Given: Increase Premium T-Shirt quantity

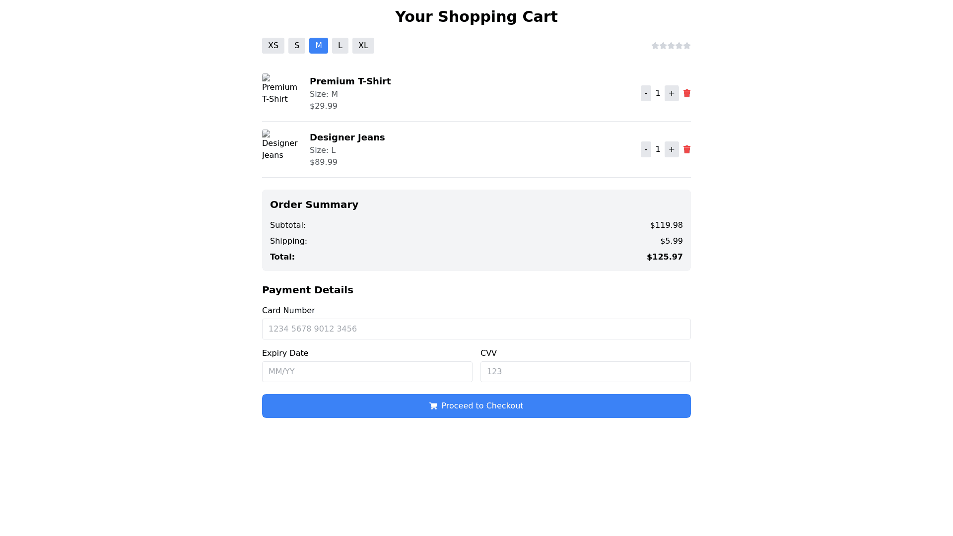Looking at the screenshot, I should (672, 93).
